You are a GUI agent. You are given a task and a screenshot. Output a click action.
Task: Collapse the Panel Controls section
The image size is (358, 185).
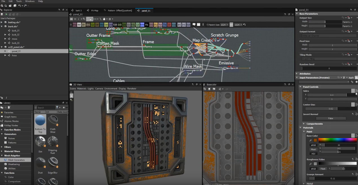[300, 87]
